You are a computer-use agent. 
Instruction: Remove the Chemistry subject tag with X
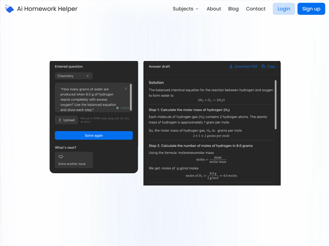pos(87,76)
